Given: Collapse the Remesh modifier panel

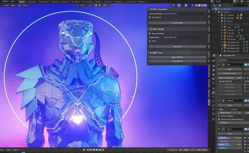Looking at the screenshot, I should tap(219, 101).
